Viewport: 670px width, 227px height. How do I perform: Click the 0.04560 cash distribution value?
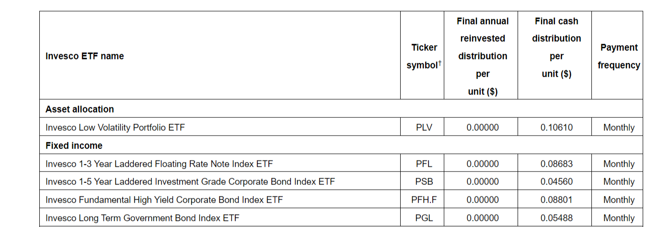556,182
